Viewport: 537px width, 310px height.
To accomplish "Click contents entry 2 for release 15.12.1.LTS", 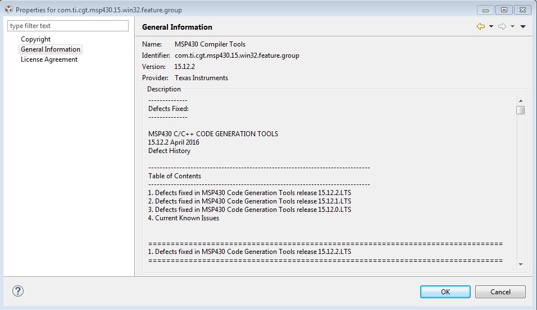I will tap(249, 201).
